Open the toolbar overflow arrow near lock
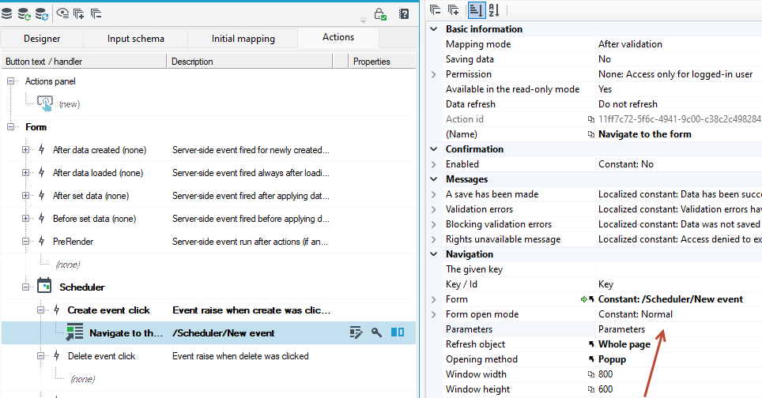The height and width of the screenshot is (398, 762). pos(363,21)
